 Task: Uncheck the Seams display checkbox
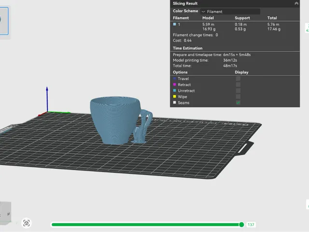[x=238, y=102]
